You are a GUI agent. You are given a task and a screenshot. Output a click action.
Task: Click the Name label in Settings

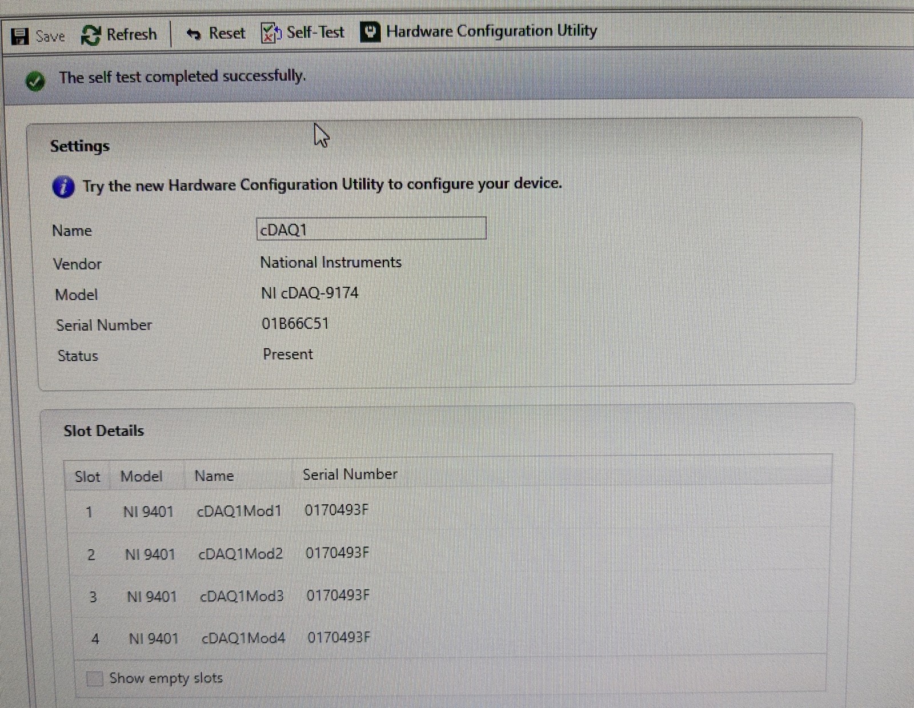click(x=72, y=231)
